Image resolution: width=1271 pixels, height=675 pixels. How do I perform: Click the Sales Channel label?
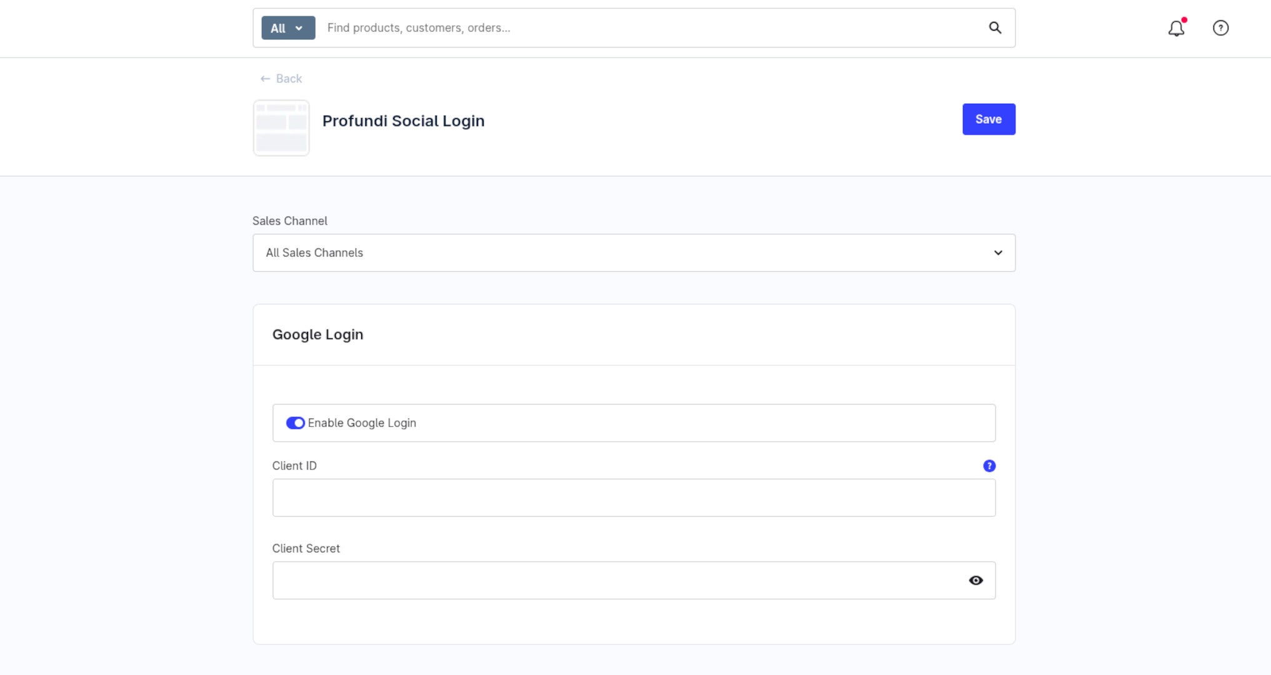[x=289, y=221]
